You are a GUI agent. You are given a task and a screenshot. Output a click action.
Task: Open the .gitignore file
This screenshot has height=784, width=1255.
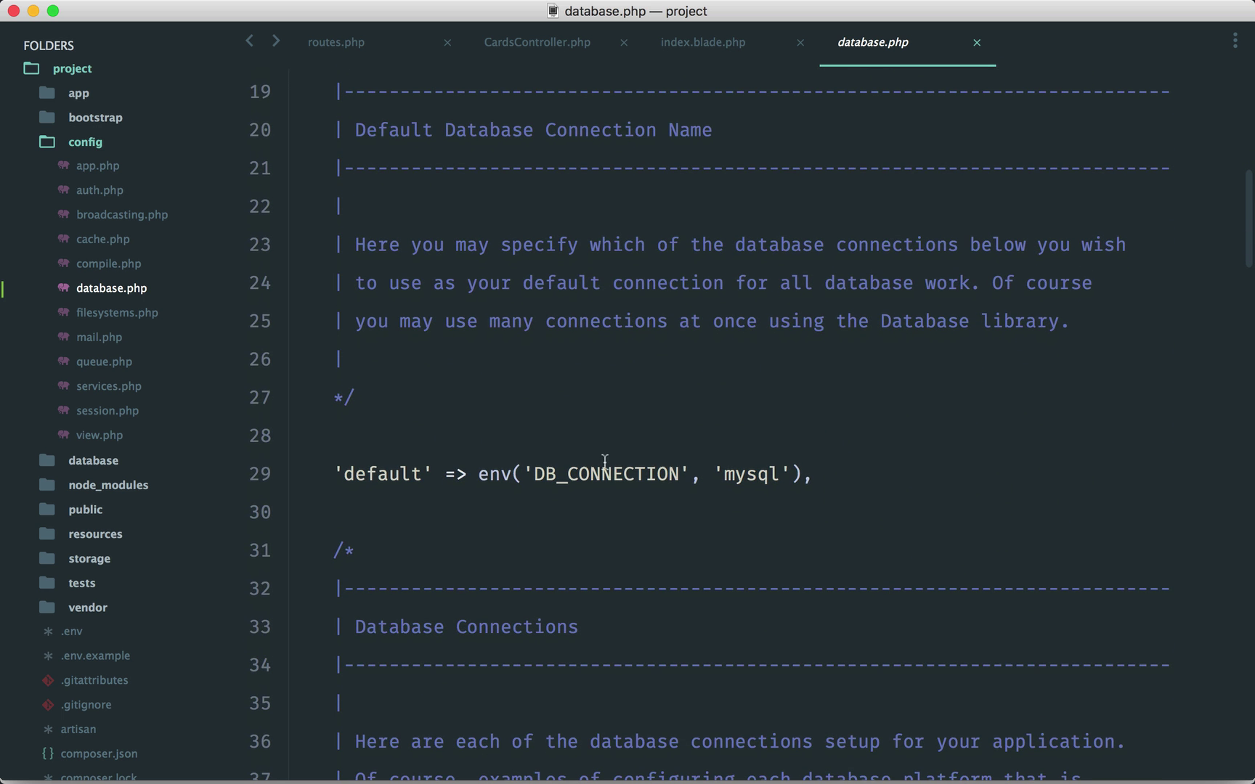(x=86, y=705)
